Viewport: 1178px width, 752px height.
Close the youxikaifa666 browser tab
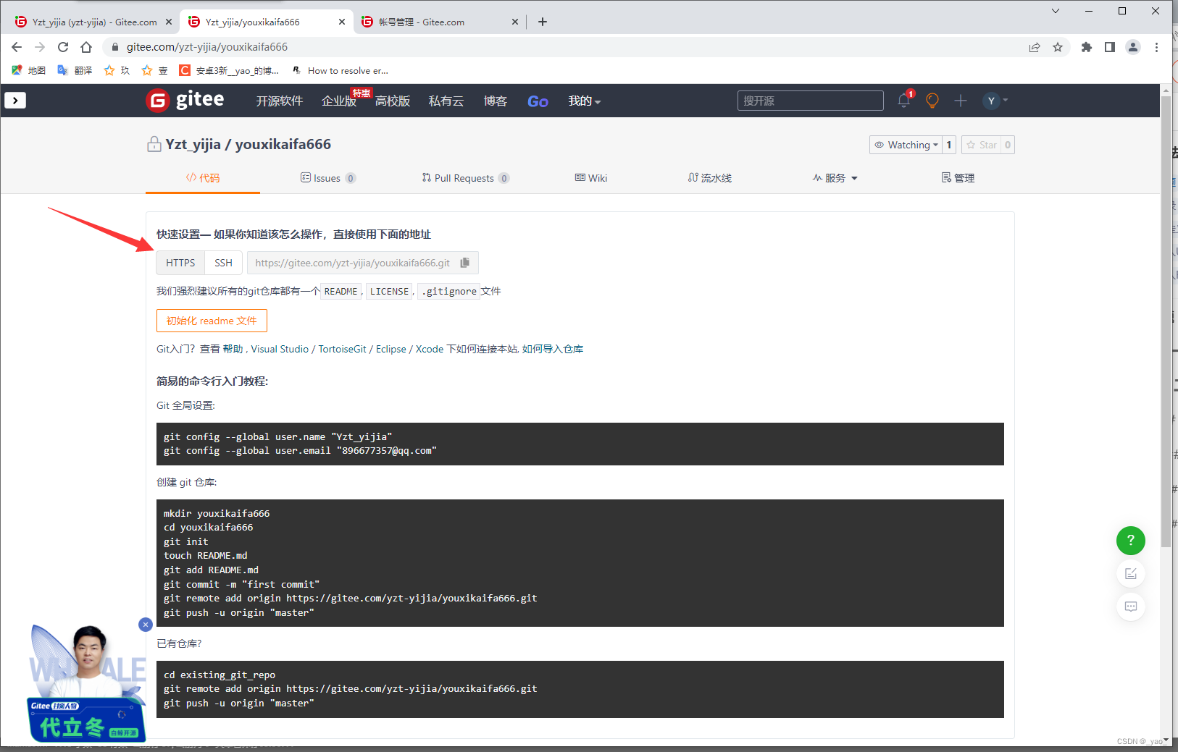[x=342, y=22]
